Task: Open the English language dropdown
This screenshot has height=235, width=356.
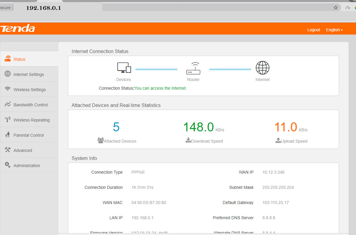Action: pos(334,30)
